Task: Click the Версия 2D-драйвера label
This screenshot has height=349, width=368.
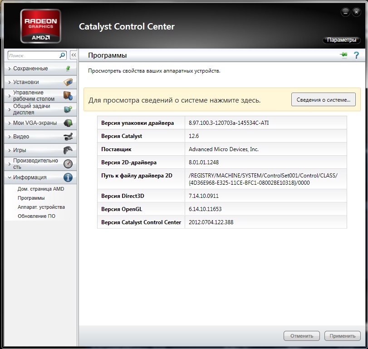Action: coord(129,162)
